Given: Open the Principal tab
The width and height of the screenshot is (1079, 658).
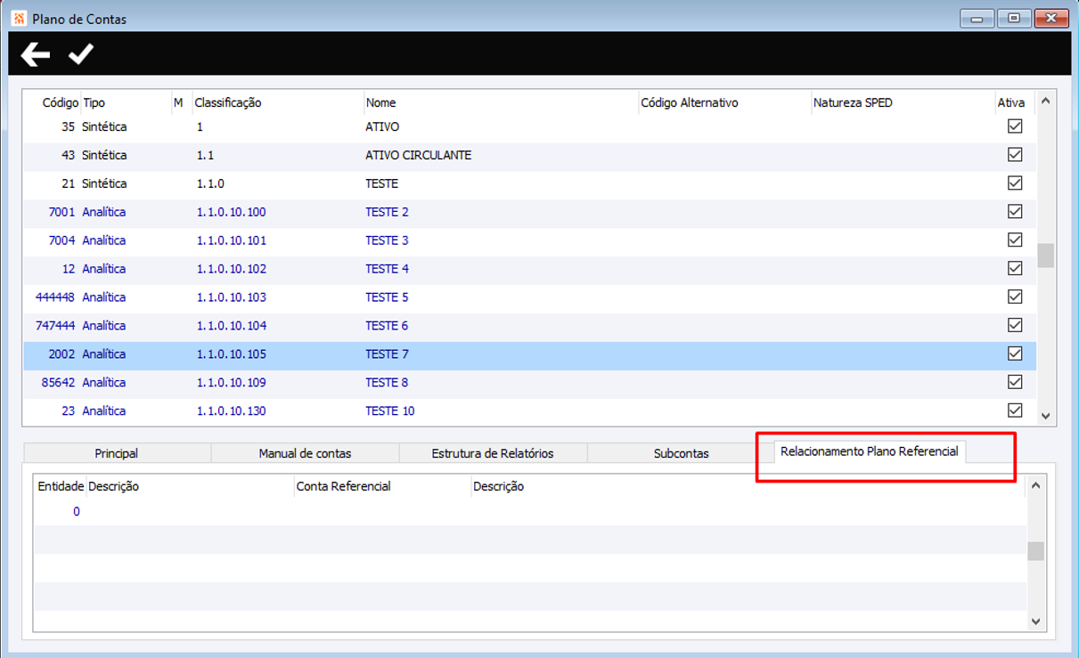Looking at the screenshot, I should (117, 453).
